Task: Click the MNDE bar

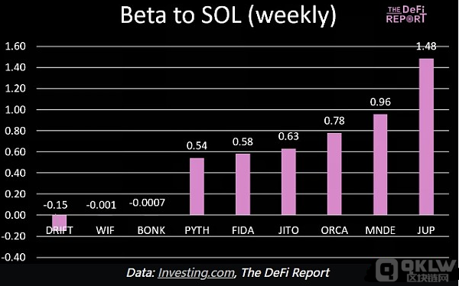Action: (x=380, y=164)
